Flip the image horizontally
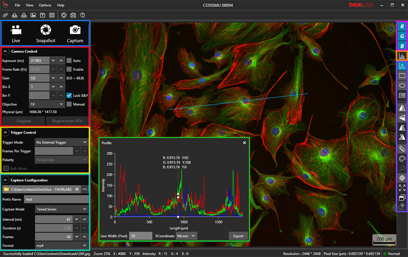408x257 pixels. click(x=402, y=108)
